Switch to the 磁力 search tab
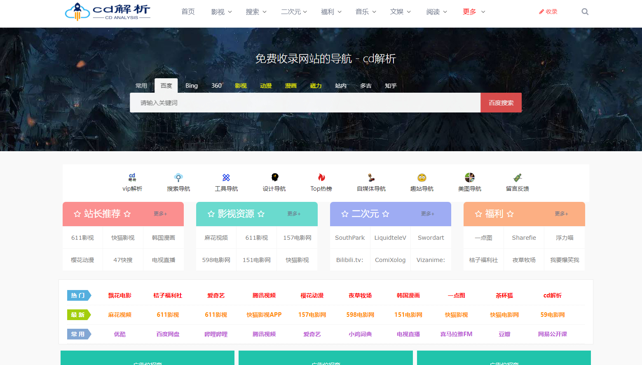 click(316, 86)
